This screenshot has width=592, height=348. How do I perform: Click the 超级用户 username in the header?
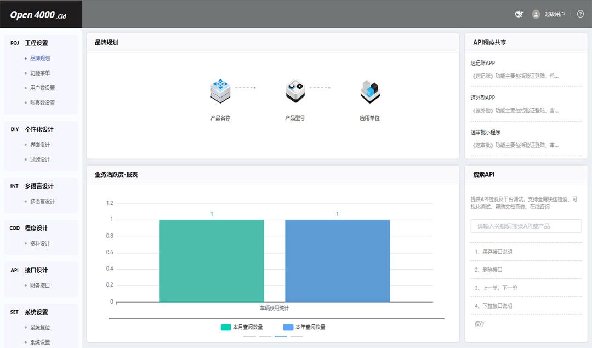(555, 14)
